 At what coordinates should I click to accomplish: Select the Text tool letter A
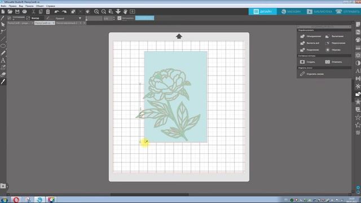coord(3,60)
